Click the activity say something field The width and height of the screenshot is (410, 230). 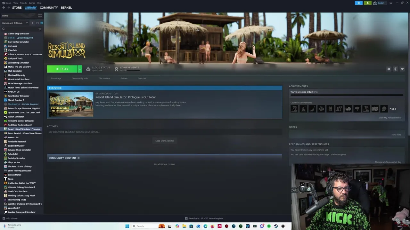(165, 132)
